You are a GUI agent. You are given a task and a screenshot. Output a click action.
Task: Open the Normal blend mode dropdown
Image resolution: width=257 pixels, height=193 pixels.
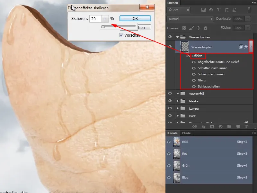coord(190,19)
